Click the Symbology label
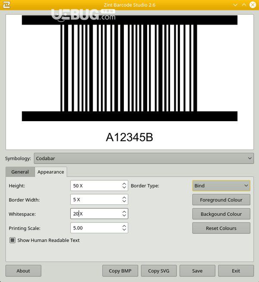Viewport: 259px width, 282px height. (18, 158)
